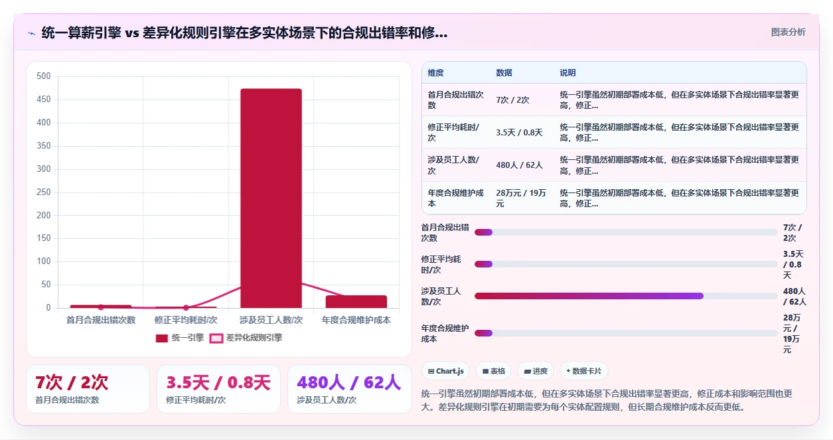Click the 维度 column header

(x=436, y=73)
